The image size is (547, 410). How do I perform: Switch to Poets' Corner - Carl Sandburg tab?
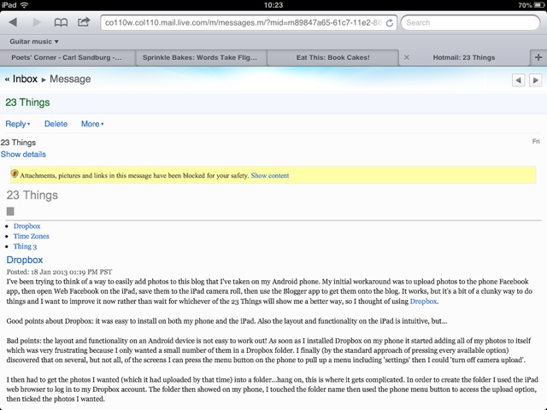coord(67,57)
